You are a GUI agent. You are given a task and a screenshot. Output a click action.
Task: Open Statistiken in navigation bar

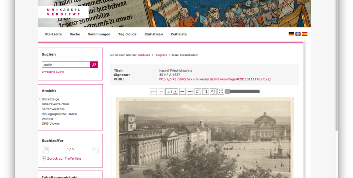(154, 34)
